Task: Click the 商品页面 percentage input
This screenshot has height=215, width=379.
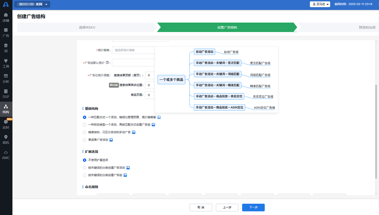Action: pyautogui.click(x=150, y=95)
